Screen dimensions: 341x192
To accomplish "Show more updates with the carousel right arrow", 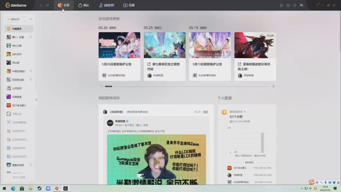I will [x=273, y=86].
